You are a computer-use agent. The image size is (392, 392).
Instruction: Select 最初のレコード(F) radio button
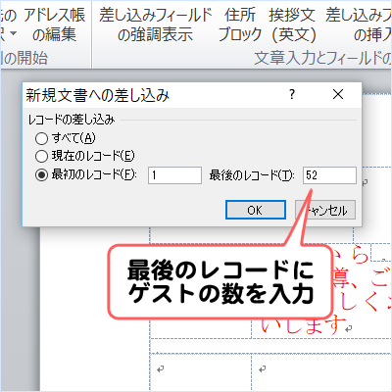(x=41, y=175)
